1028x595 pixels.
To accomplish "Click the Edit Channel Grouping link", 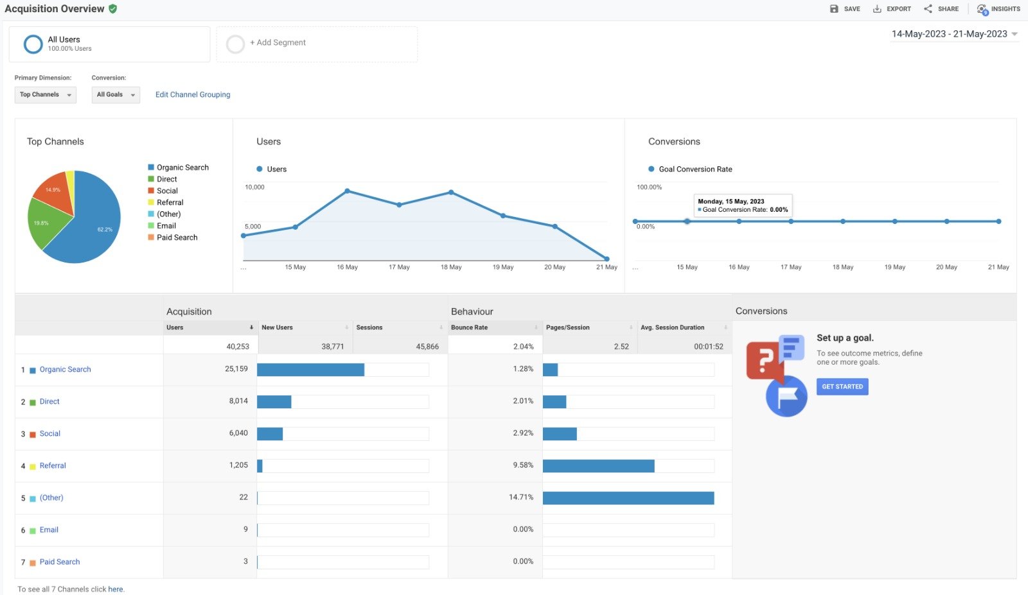I will tap(193, 95).
